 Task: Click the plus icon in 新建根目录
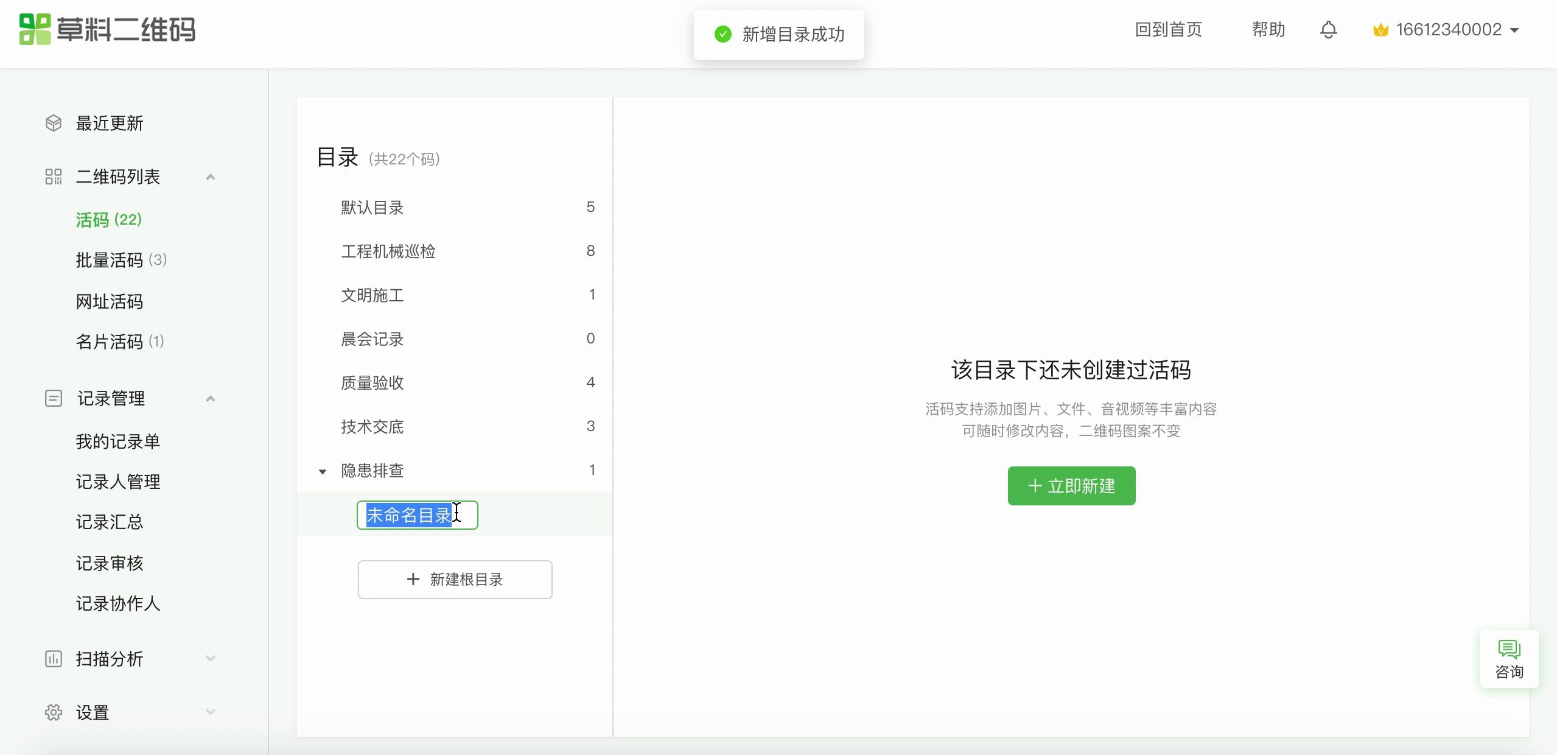pos(413,579)
